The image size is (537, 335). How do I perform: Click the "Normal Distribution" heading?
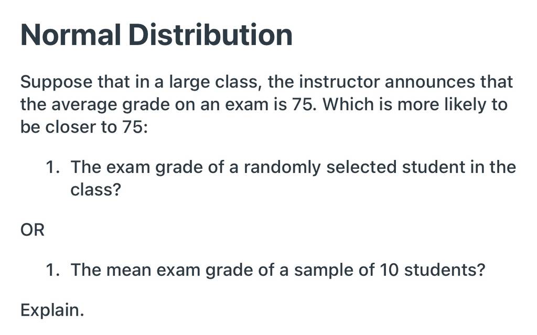pyautogui.click(x=156, y=35)
